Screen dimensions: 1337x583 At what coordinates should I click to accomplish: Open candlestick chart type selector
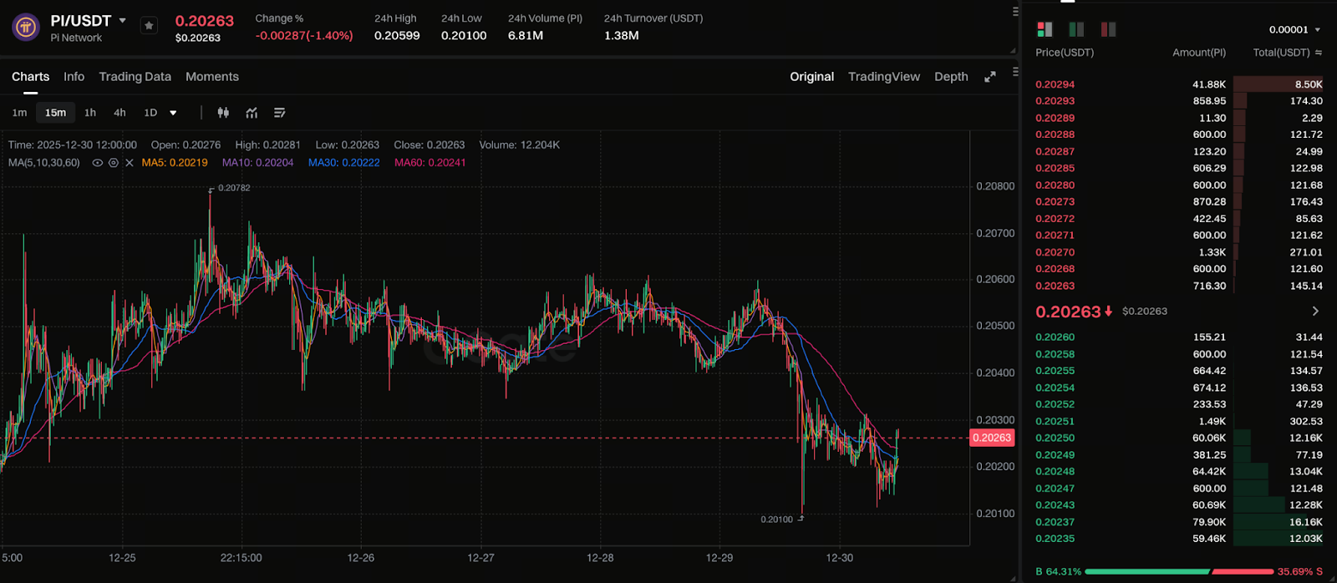tap(223, 113)
